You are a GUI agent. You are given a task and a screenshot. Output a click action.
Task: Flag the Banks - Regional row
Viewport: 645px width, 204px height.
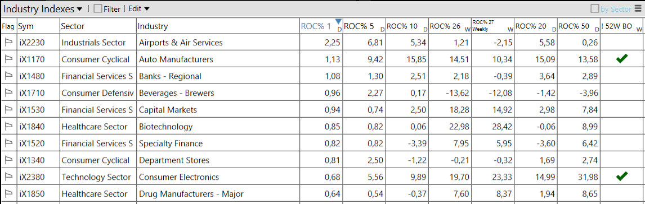[x=8, y=76]
